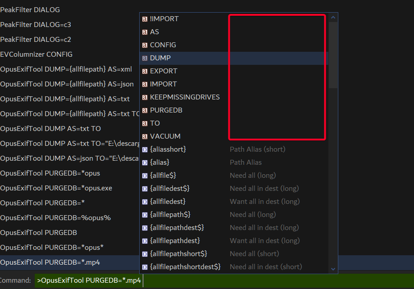
Task: Click the icon next to {aliasshort} code
Action: 145,149
